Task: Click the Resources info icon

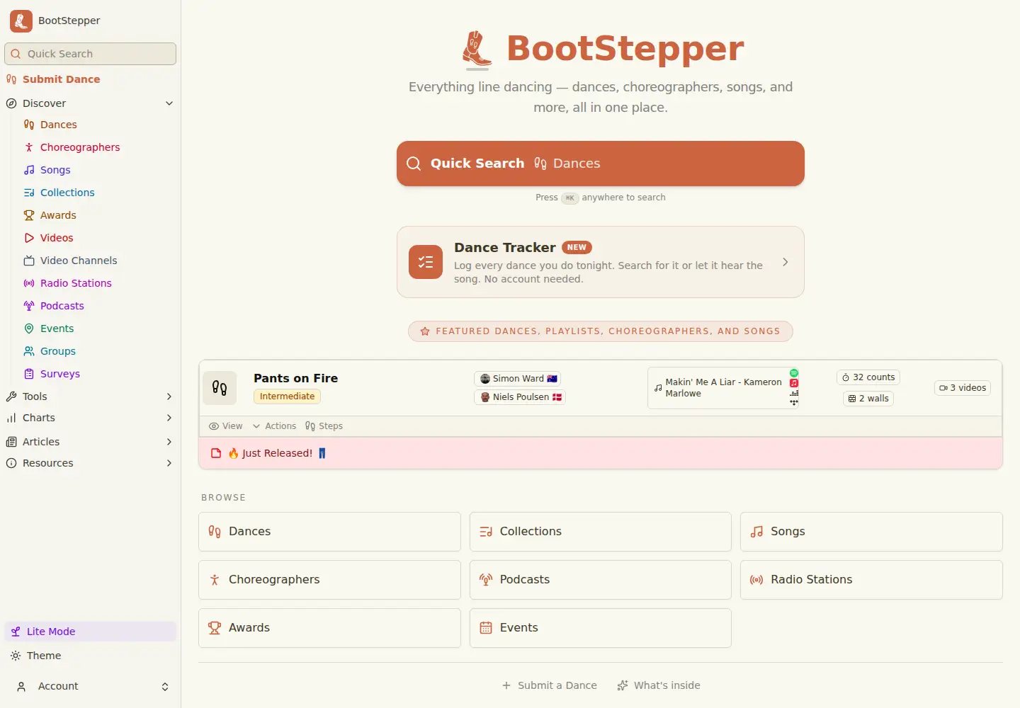Action: [x=11, y=463]
